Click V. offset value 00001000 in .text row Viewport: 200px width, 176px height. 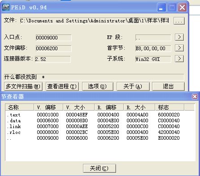point(48,115)
